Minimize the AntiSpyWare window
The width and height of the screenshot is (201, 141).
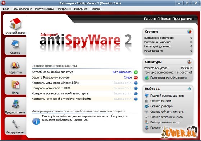click(x=179, y=3)
